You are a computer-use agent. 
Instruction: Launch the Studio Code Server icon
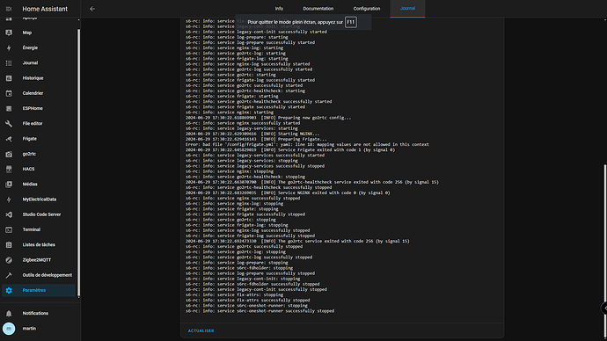(x=9, y=214)
